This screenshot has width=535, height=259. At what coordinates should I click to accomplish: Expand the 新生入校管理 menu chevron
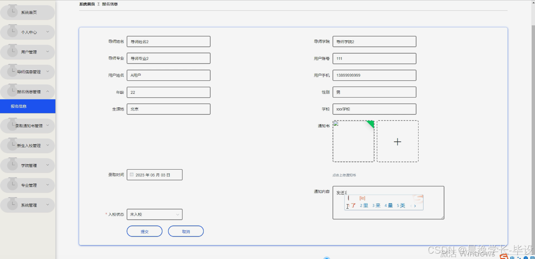(x=48, y=145)
